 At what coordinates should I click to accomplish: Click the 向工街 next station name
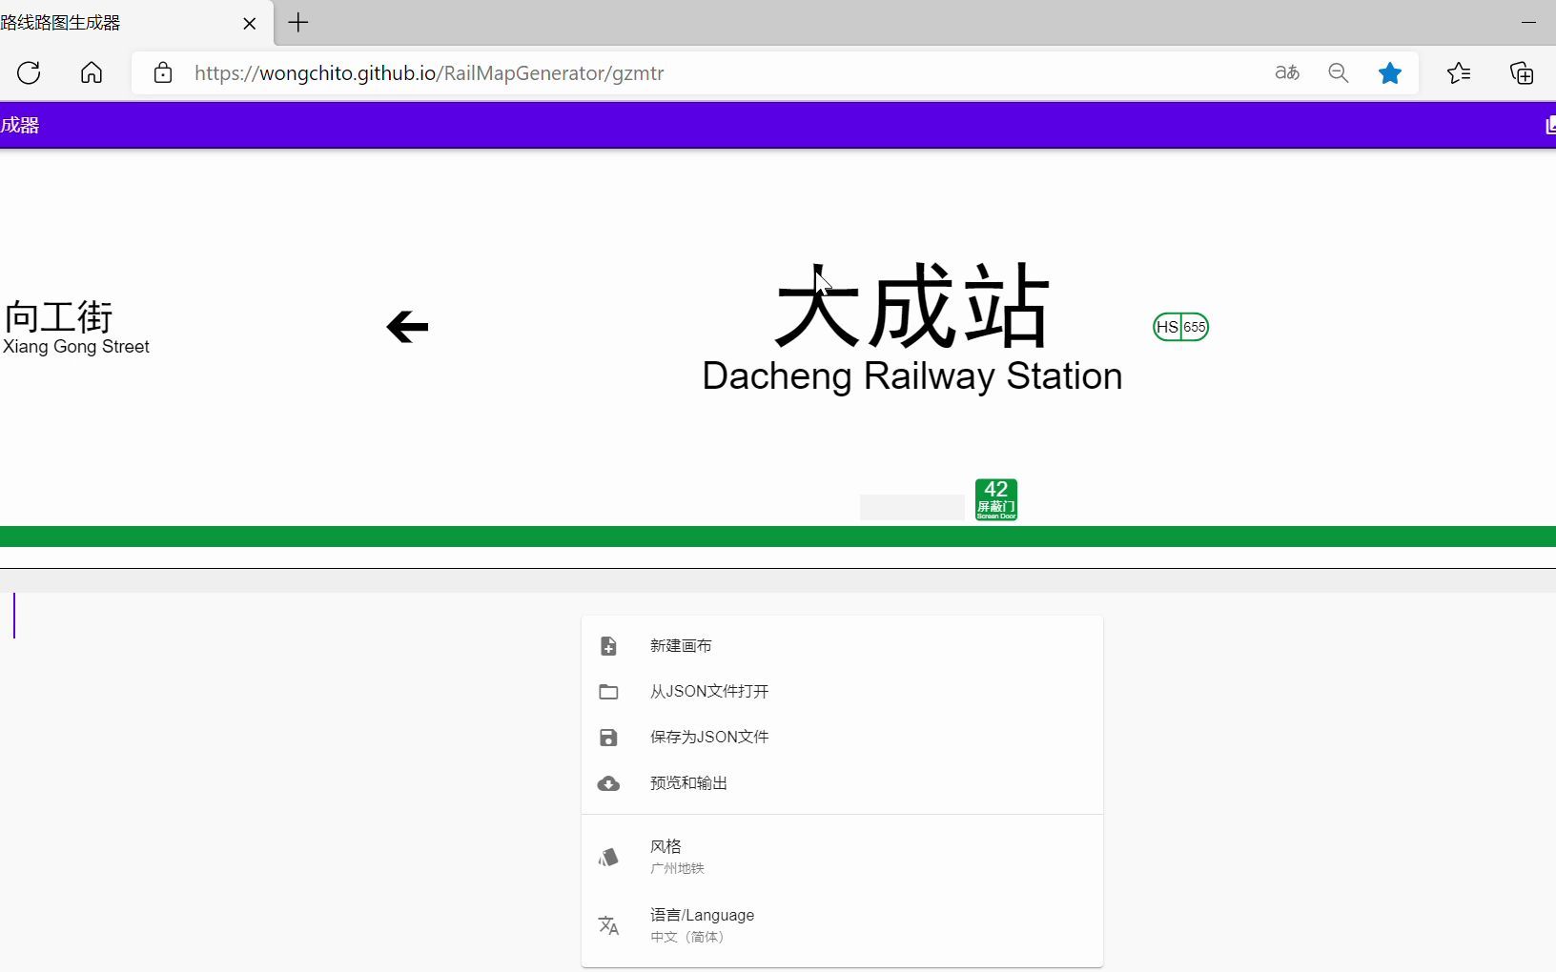point(58,316)
